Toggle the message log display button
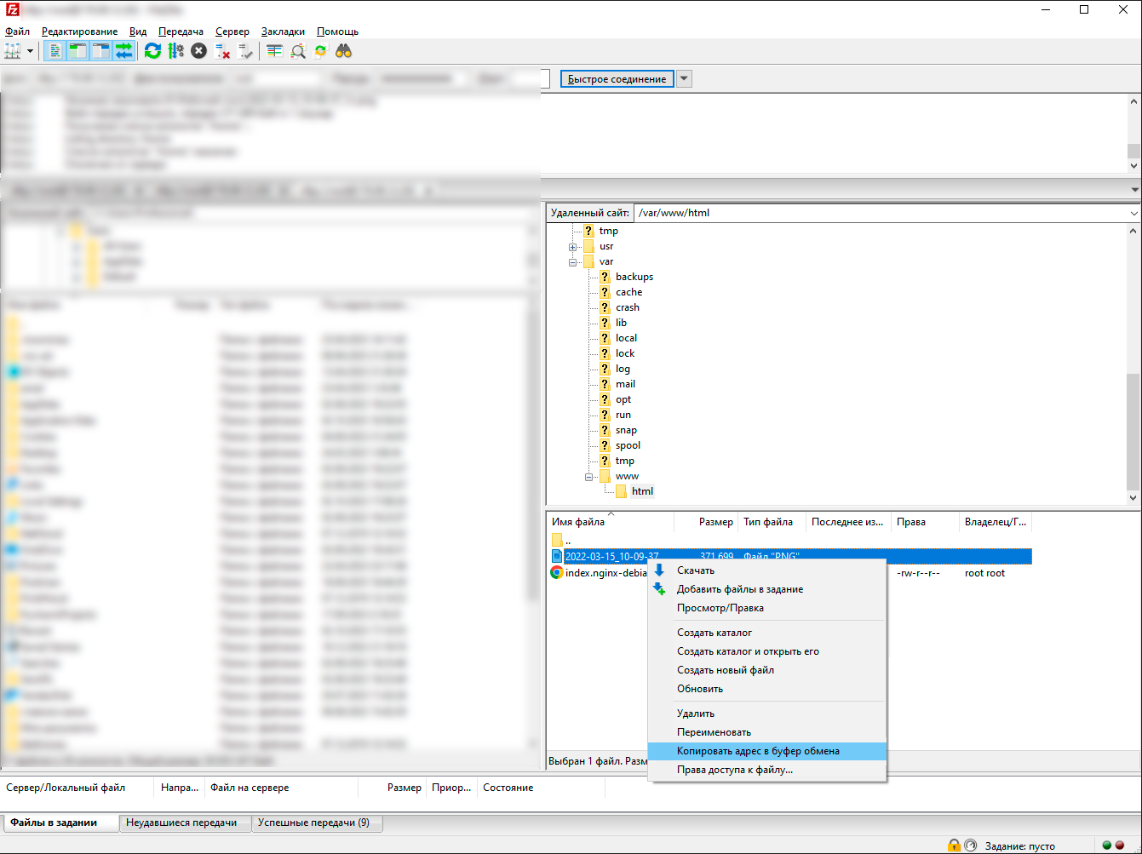1142x854 pixels. (55, 51)
